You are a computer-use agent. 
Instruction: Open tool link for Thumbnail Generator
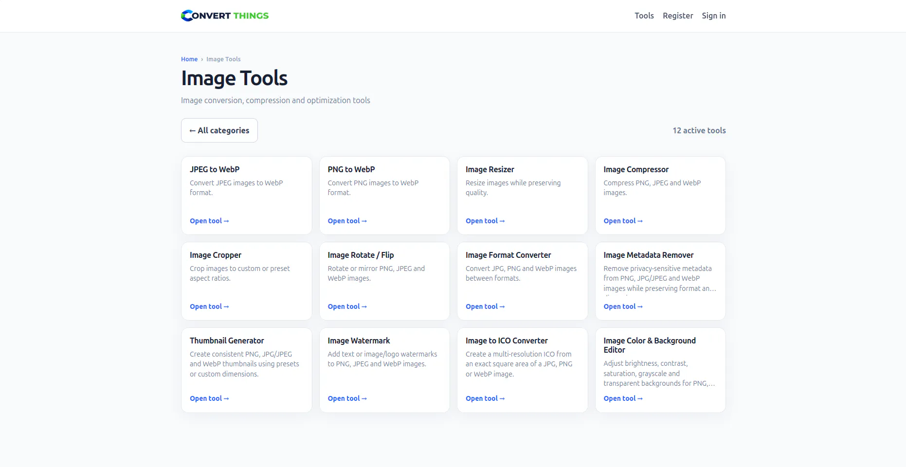tap(209, 398)
